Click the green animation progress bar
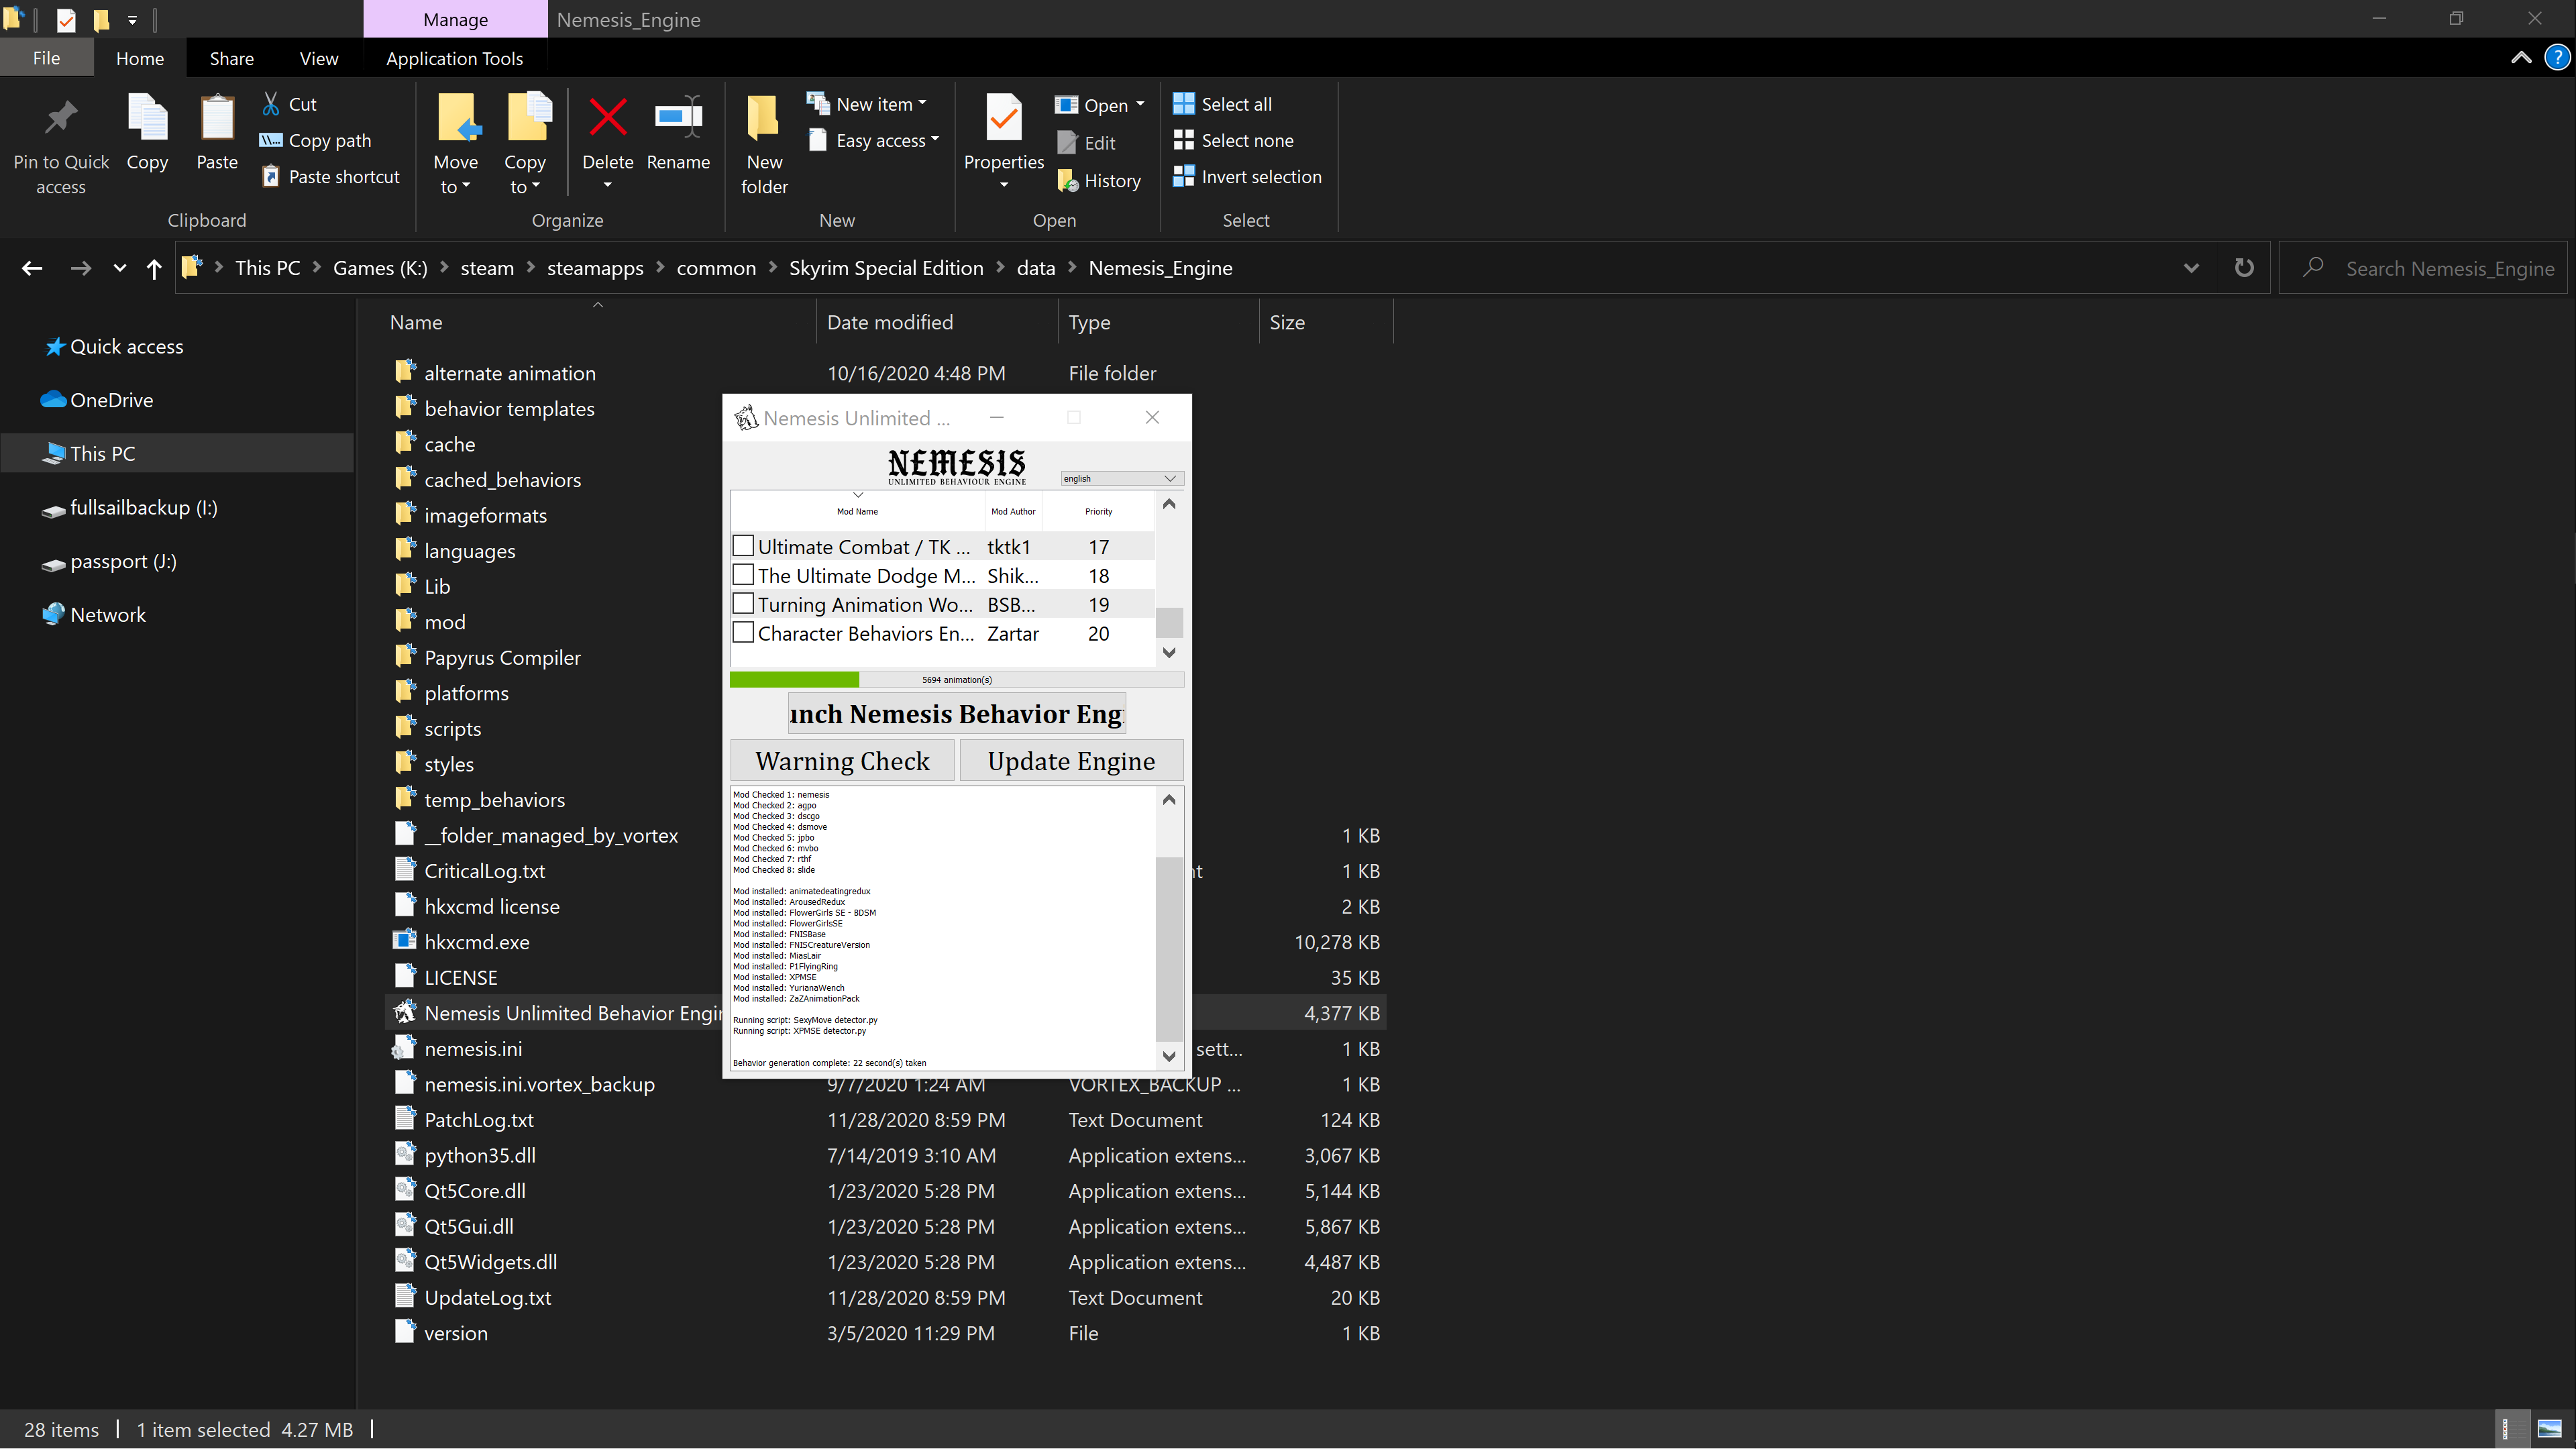This screenshot has width=2576, height=1449. [x=795, y=679]
